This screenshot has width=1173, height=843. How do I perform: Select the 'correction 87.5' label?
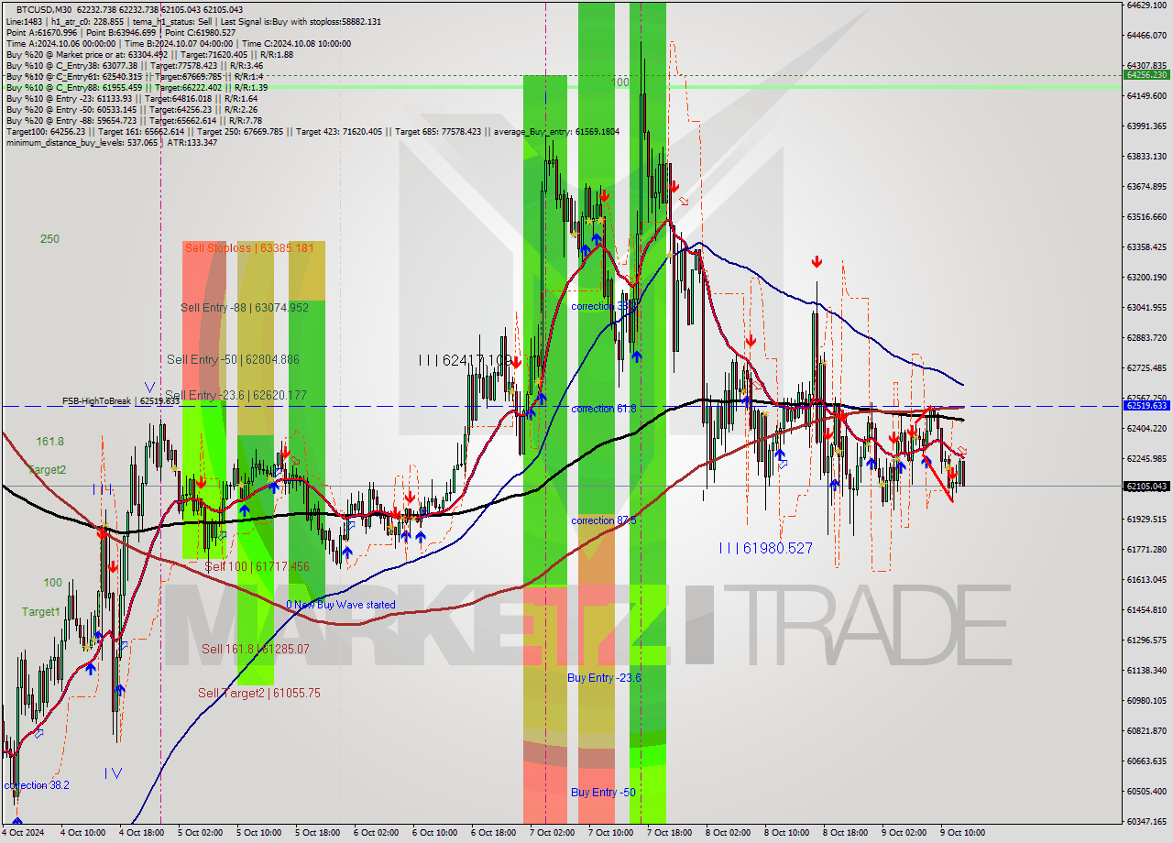tap(603, 520)
